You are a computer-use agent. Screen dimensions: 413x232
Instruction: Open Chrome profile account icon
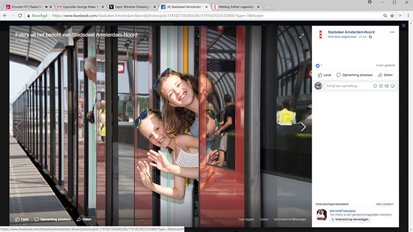pos(370,2)
